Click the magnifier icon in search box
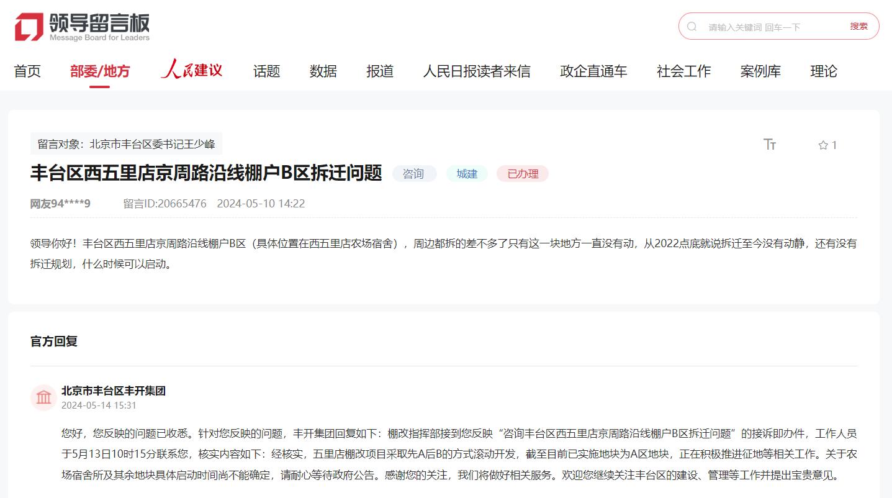Image resolution: width=892 pixels, height=498 pixels. (x=692, y=27)
